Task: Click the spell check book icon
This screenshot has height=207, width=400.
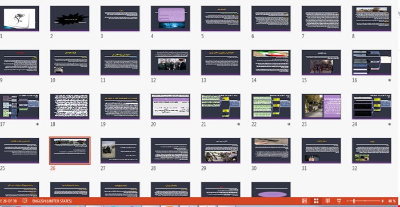Action: [25, 201]
